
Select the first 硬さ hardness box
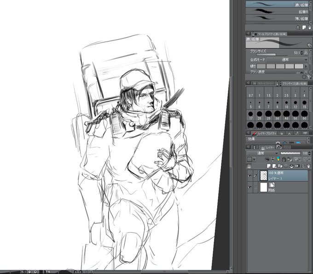click(261, 66)
